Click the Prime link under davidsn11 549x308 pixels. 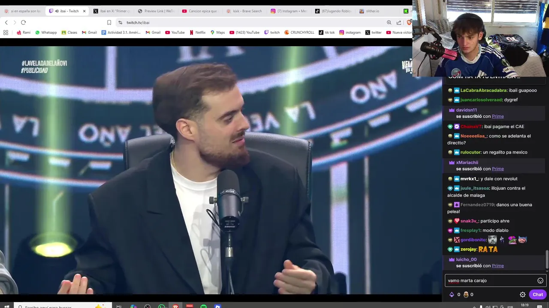click(498, 116)
